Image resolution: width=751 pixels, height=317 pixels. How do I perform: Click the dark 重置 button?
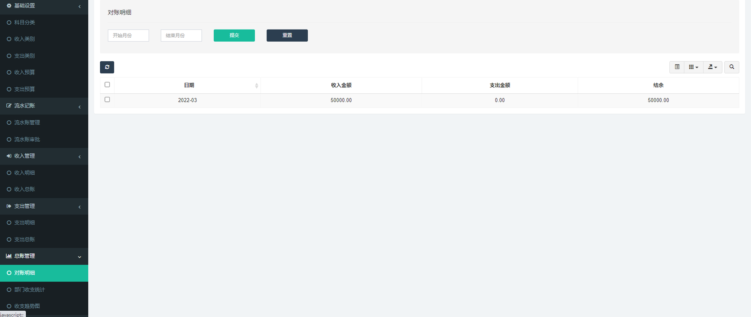tap(287, 36)
